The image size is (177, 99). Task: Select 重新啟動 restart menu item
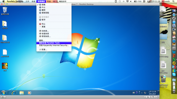coord(54,13)
